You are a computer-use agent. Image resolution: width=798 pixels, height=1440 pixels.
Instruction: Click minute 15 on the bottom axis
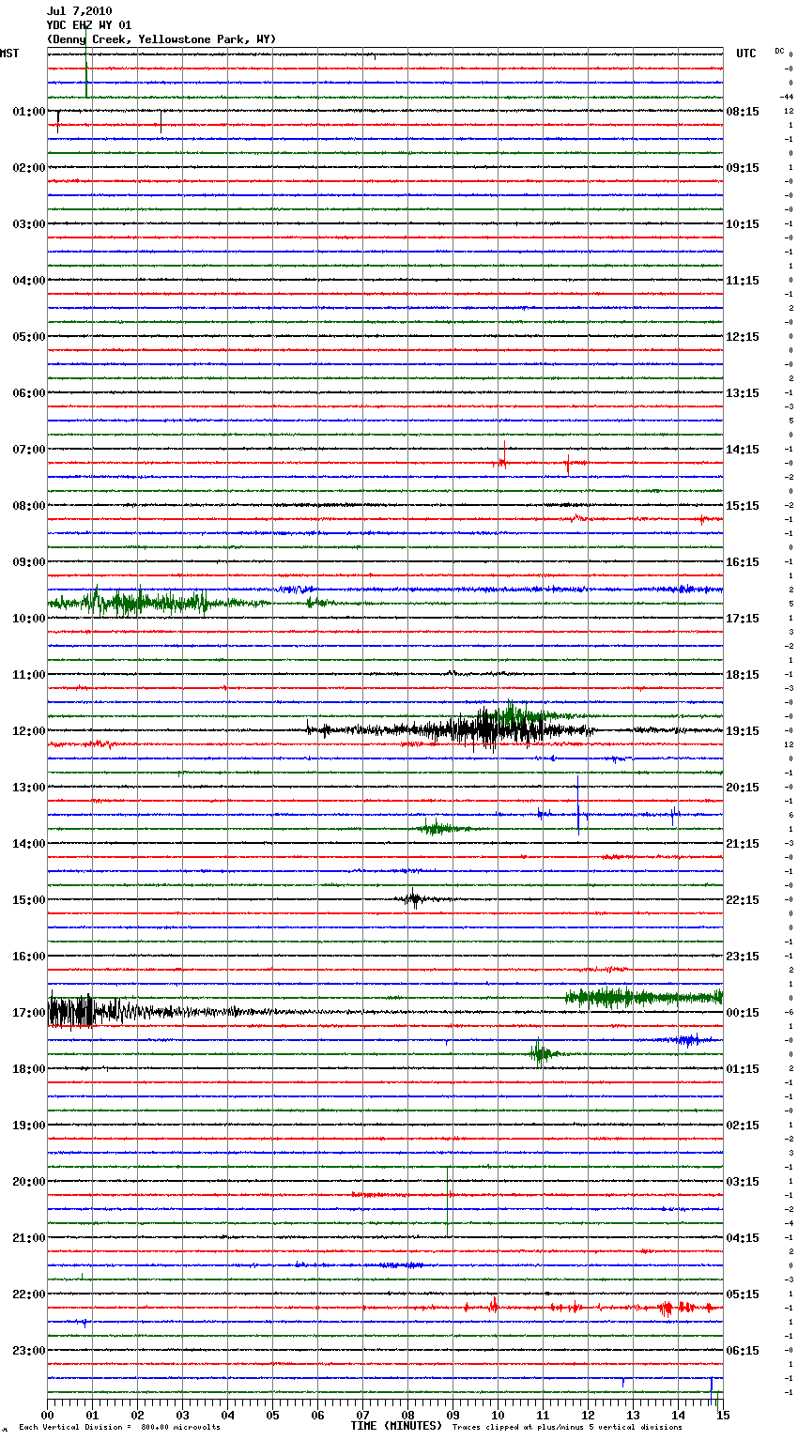coord(721,1414)
